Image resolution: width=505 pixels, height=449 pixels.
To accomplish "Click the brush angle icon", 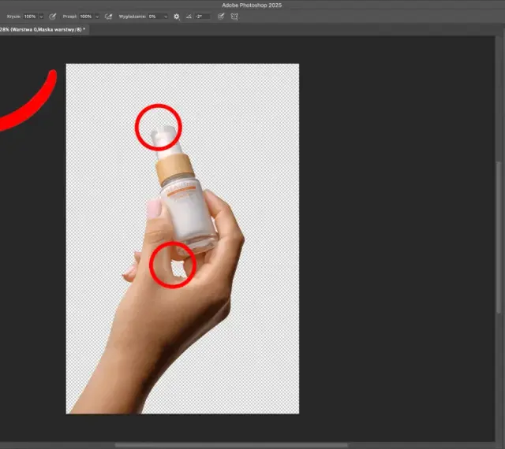I will [x=189, y=17].
